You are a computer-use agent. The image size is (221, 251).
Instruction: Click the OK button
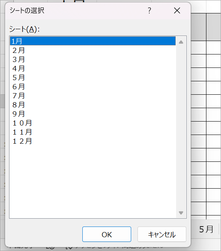107,234
